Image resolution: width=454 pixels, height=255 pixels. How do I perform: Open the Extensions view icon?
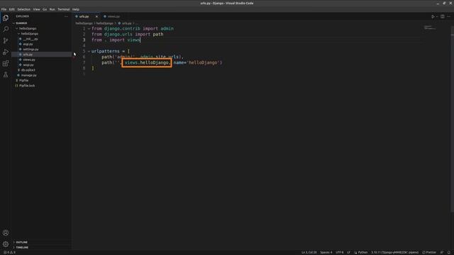(x=6, y=63)
